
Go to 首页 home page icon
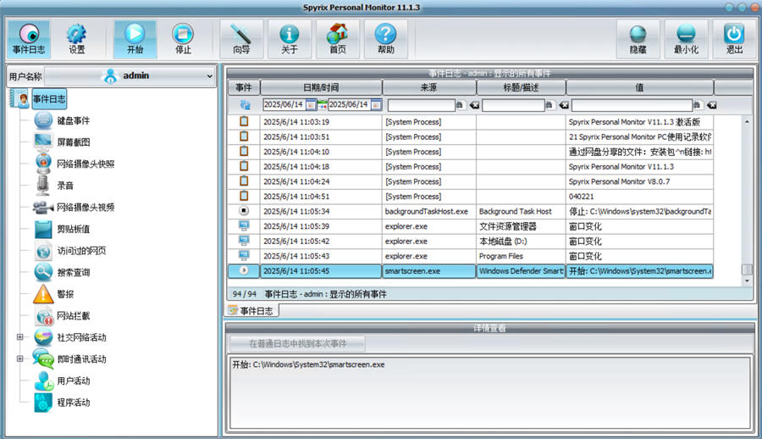click(x=337, y=39)
